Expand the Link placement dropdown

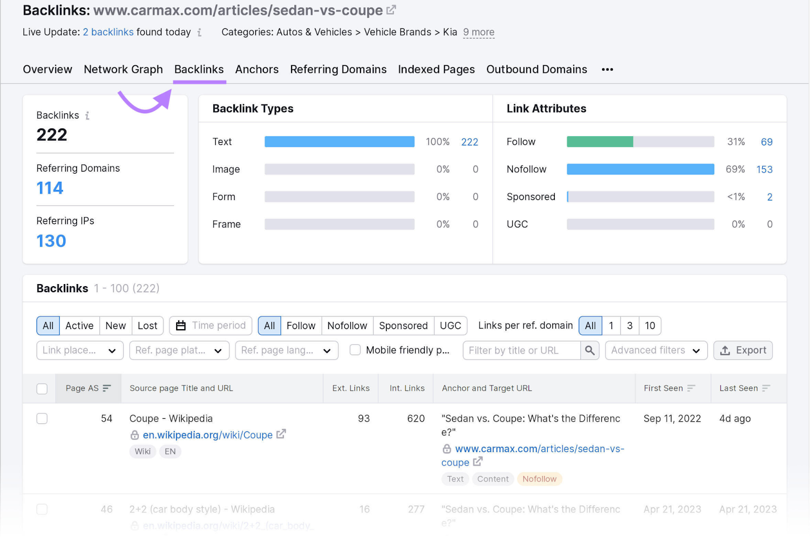[x=80, y=350]
